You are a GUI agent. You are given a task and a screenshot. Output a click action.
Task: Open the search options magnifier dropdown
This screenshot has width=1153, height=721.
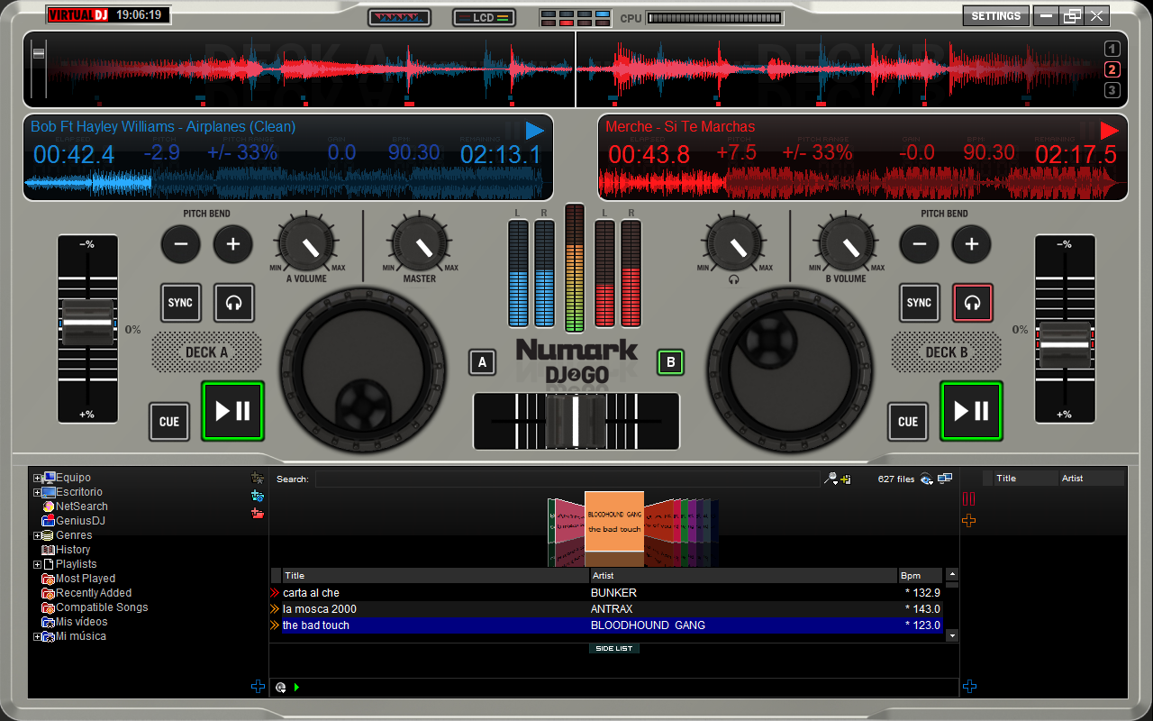click(831, 479)
